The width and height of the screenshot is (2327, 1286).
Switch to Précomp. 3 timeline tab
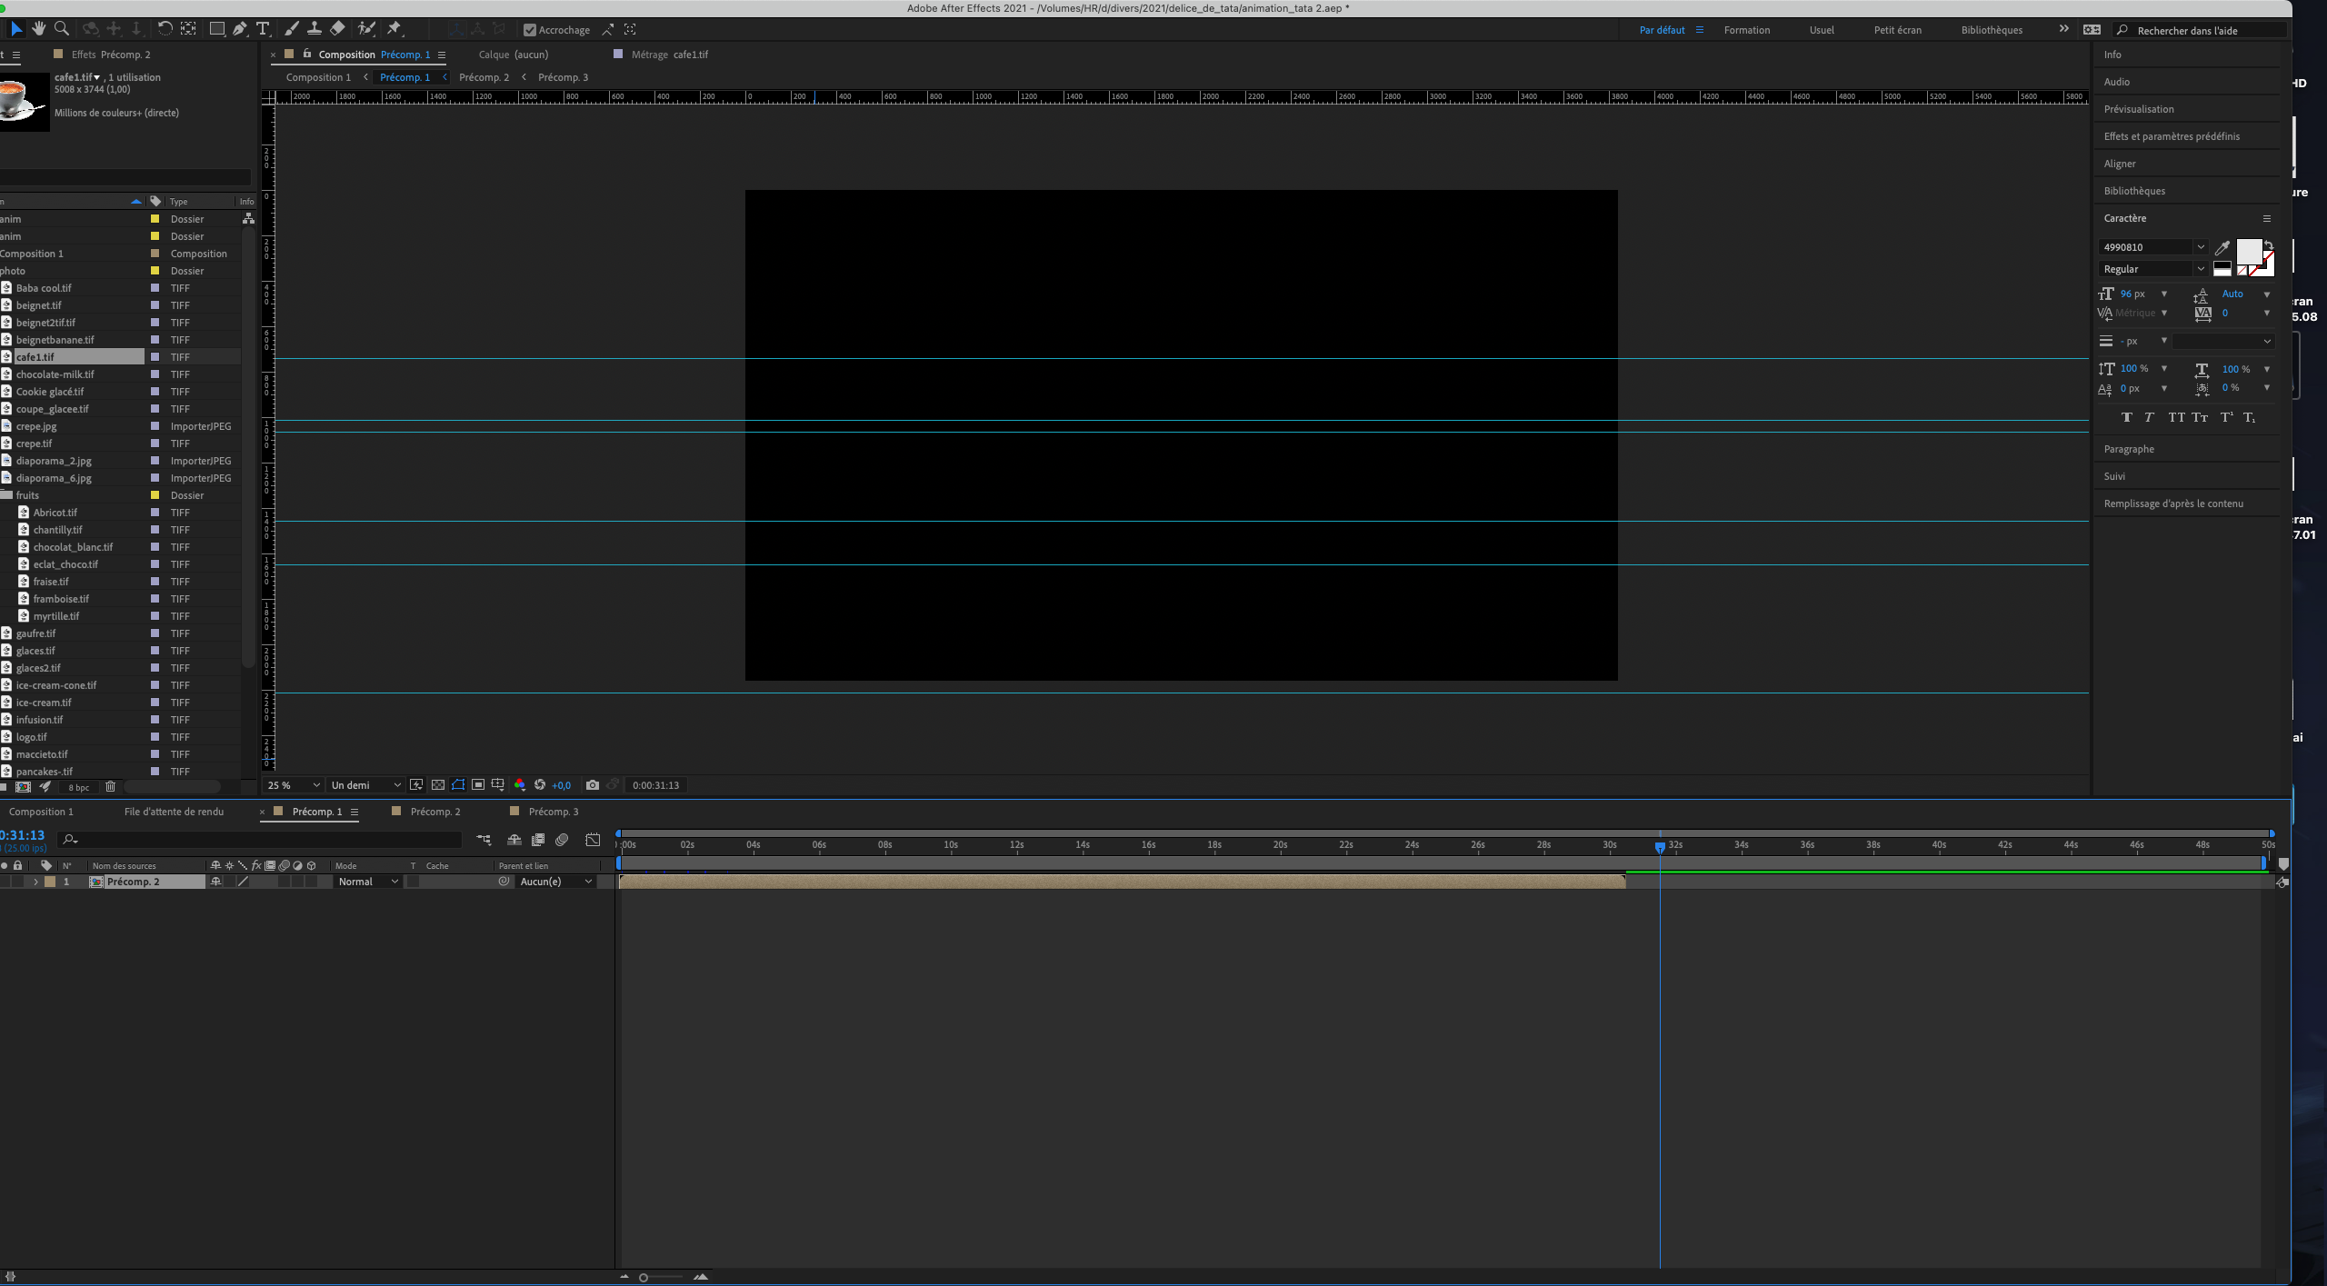coord(553,812)
